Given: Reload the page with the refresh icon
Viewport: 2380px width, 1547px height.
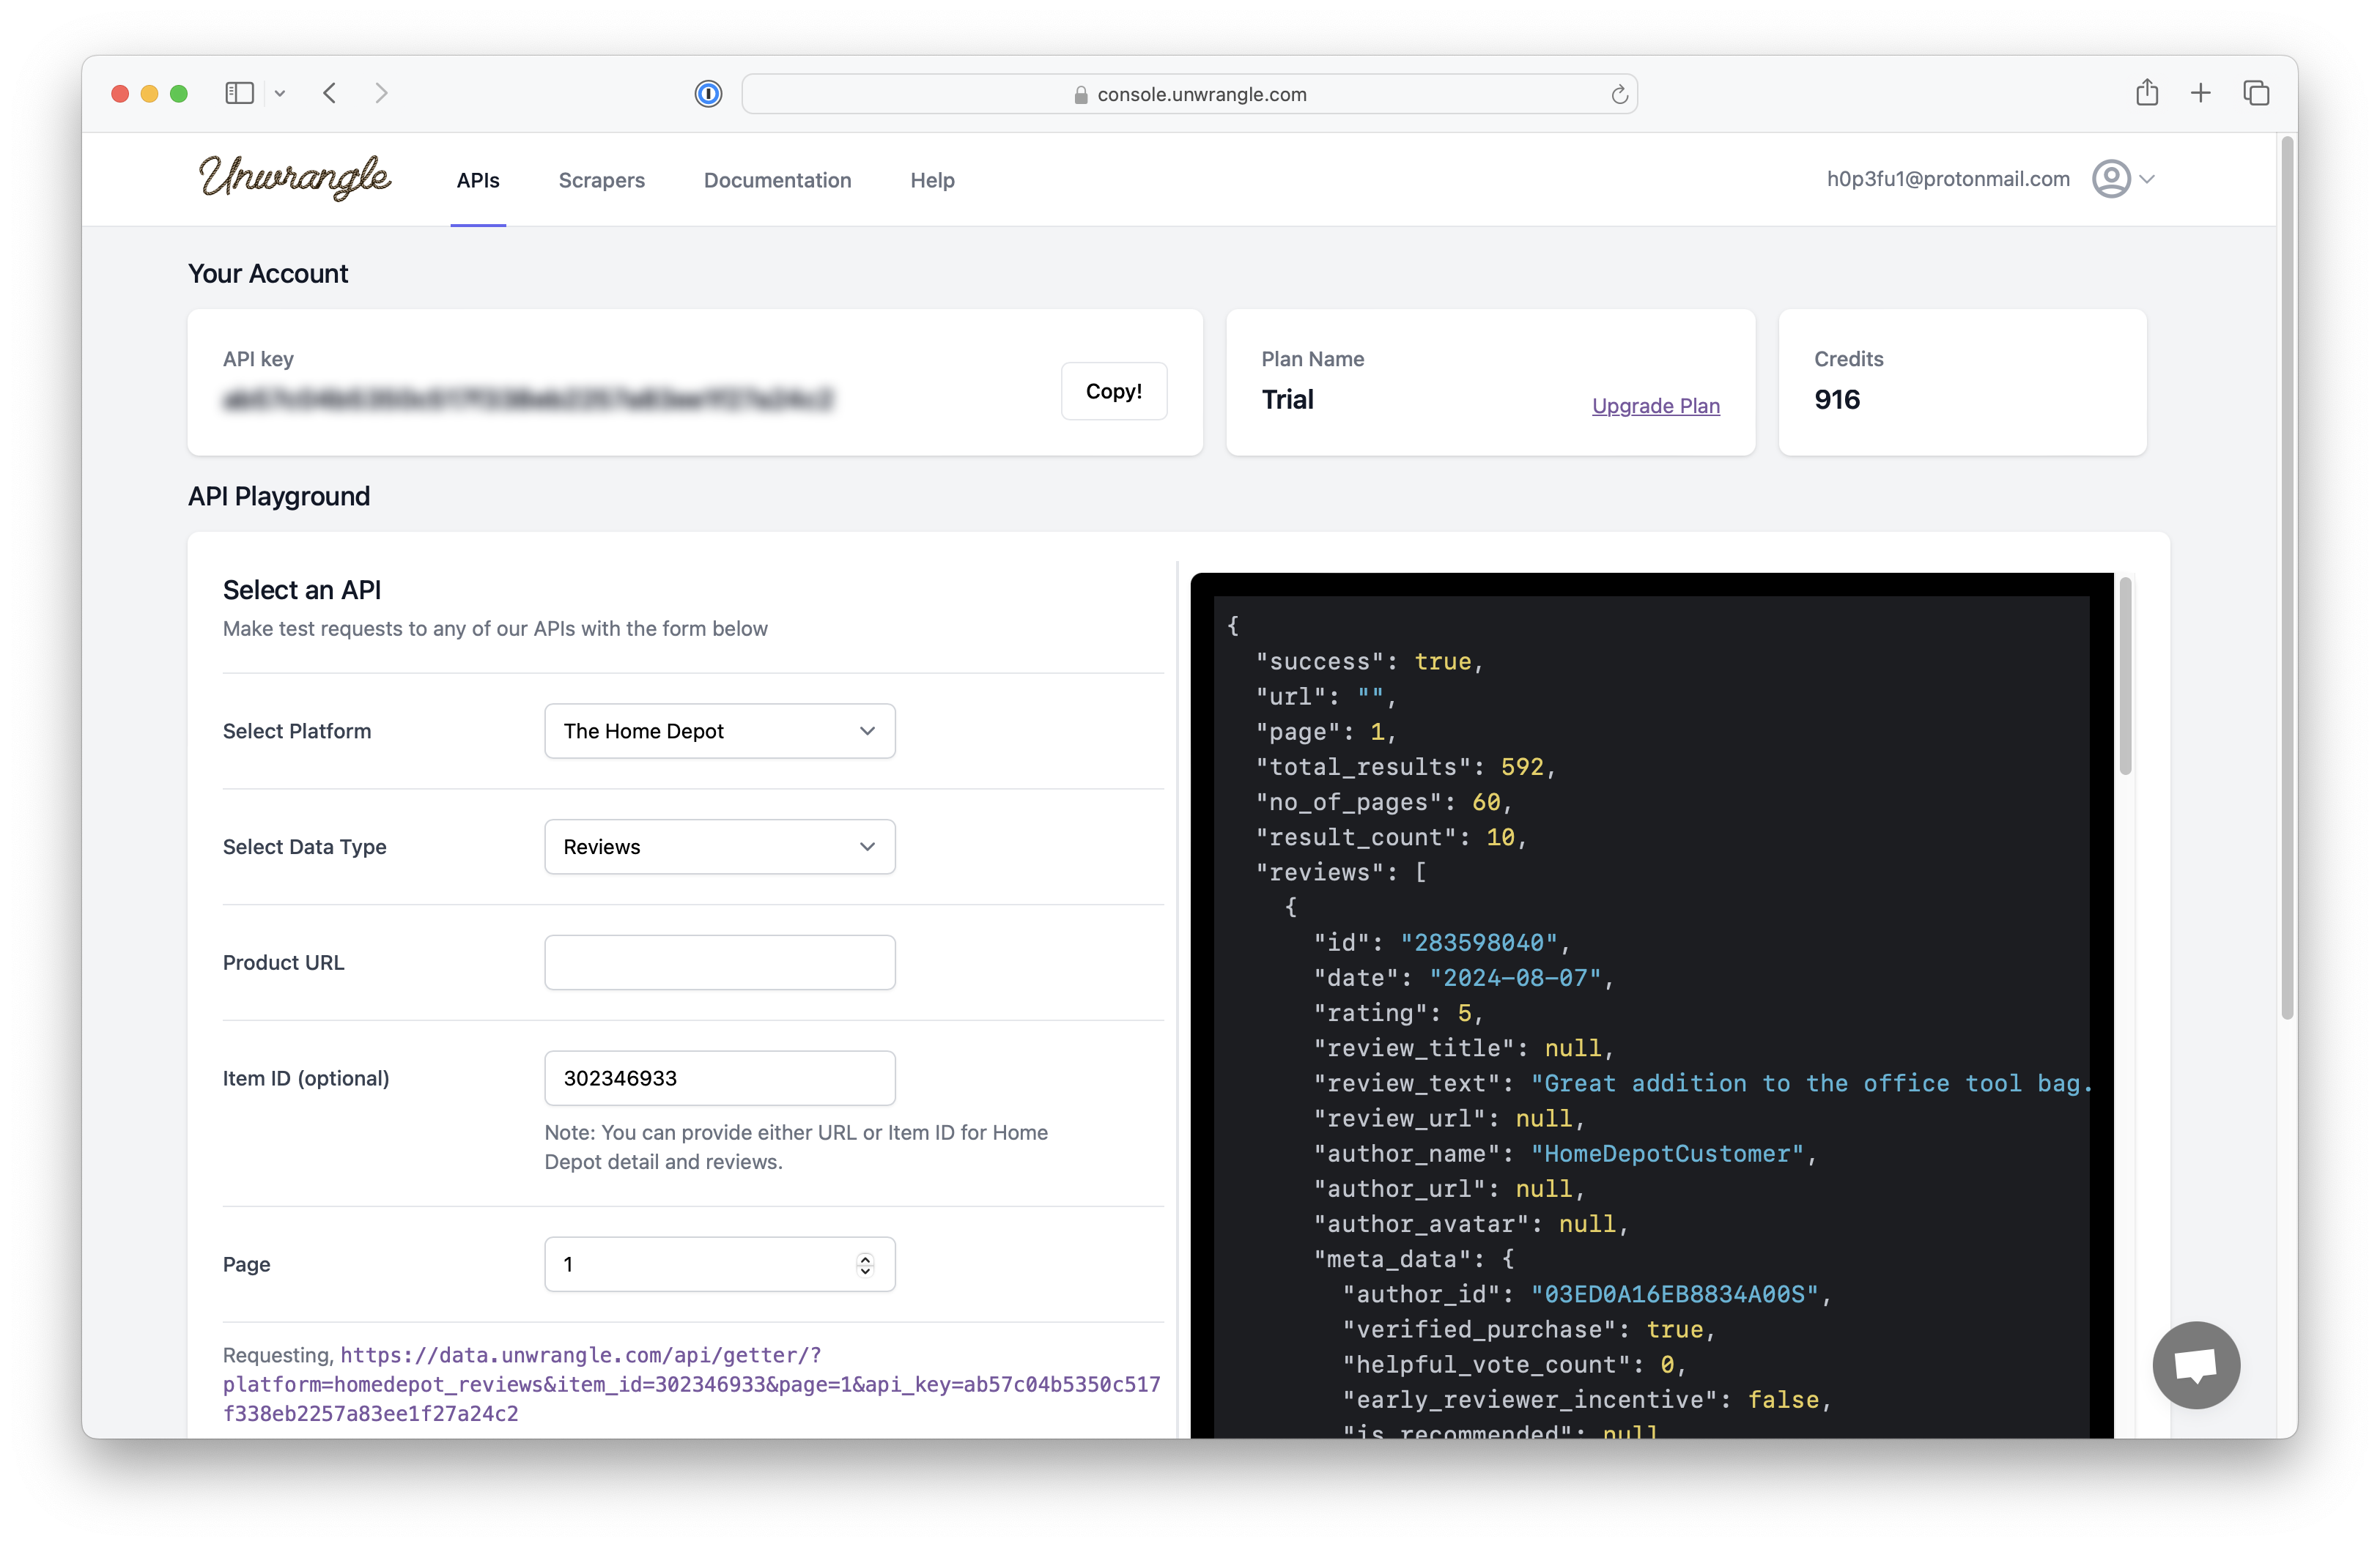Looking at the screenshot, I should [x=1619, y=95].
